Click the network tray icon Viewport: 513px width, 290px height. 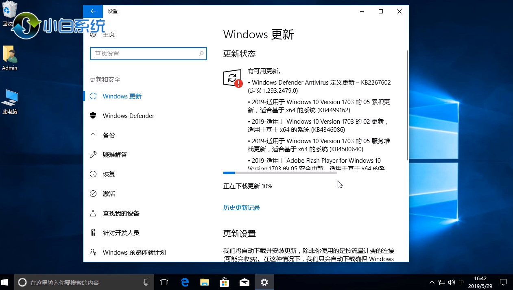pos(442,282)
